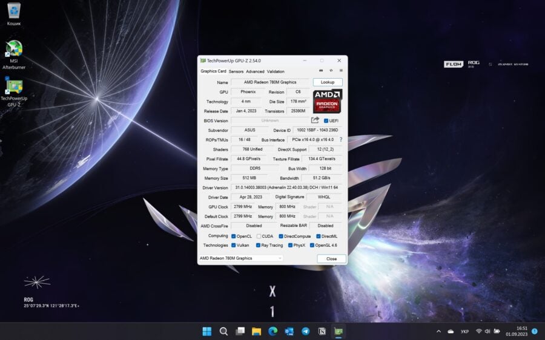Expand the AMD Radeon 780M Graphics GPU dropdown
Screen dimensions: 545x340
coord(240,258)
